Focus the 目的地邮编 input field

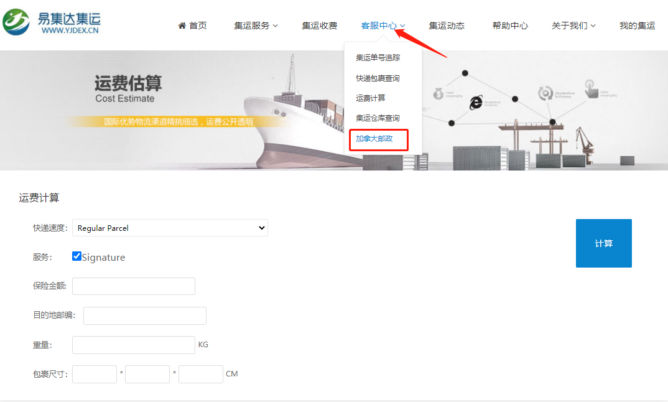click(x=145, y=316)
